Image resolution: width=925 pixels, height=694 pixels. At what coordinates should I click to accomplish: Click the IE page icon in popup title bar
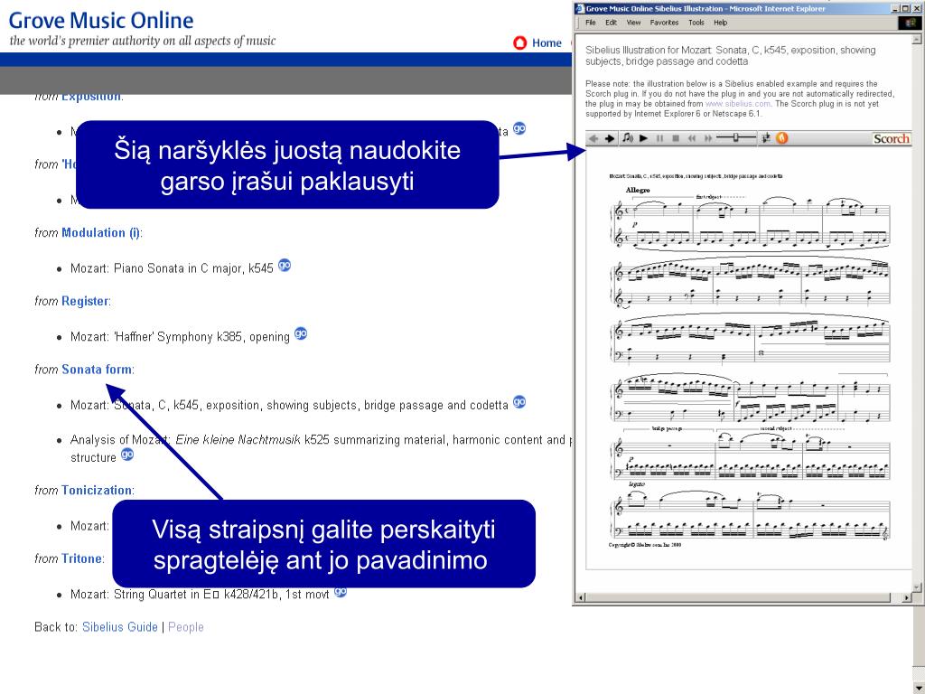pos(580,9)
